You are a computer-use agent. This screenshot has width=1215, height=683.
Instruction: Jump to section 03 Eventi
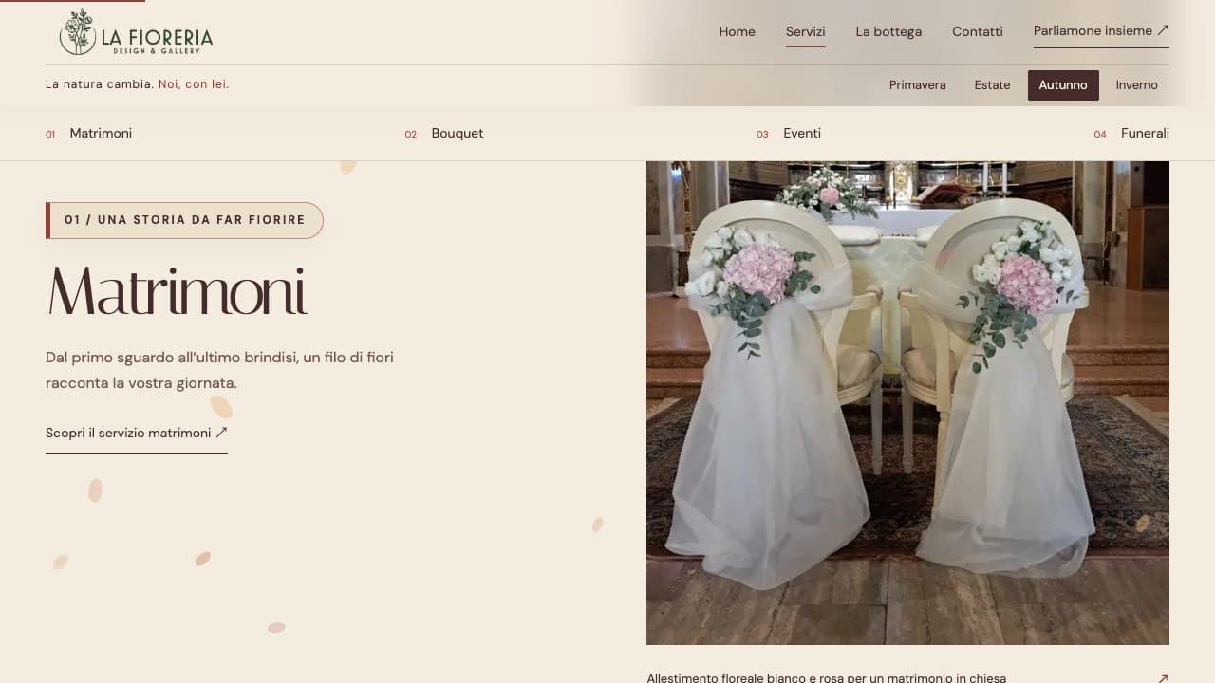coord(789,134)
